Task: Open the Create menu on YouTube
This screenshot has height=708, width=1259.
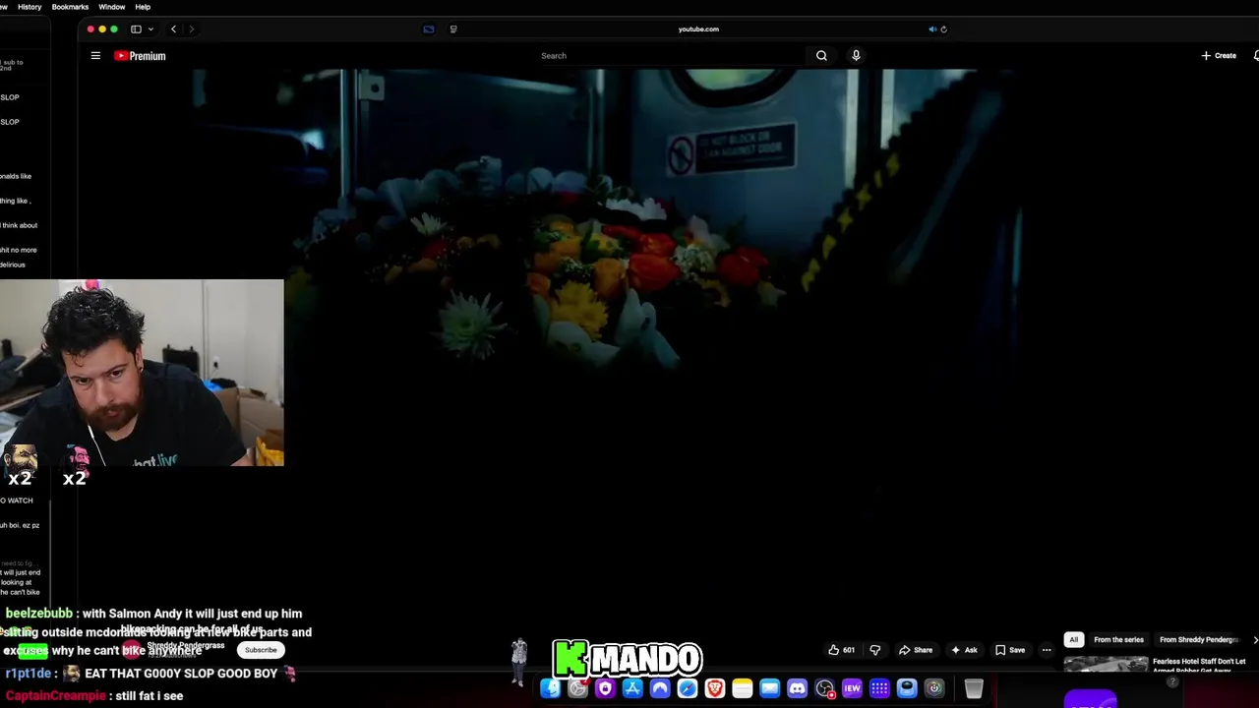Action: 1219,56
